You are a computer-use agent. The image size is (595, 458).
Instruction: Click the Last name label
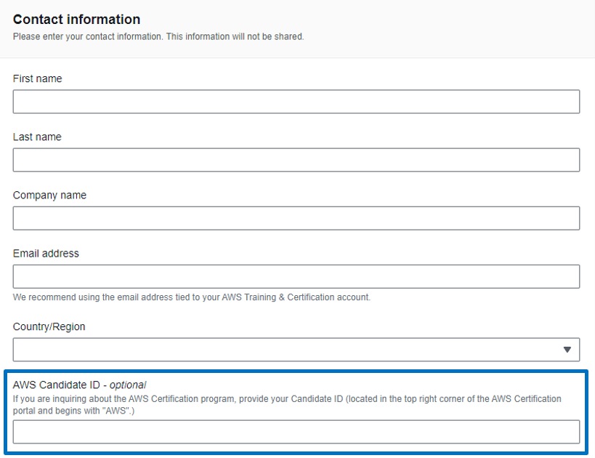(37, 137)
